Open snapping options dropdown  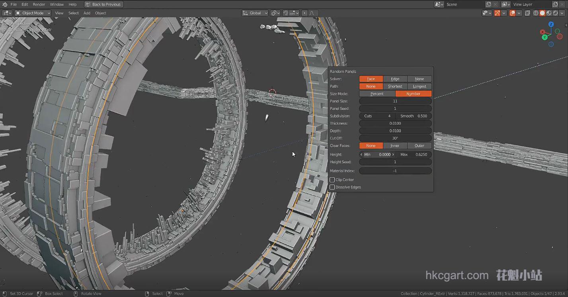point(294,13)
